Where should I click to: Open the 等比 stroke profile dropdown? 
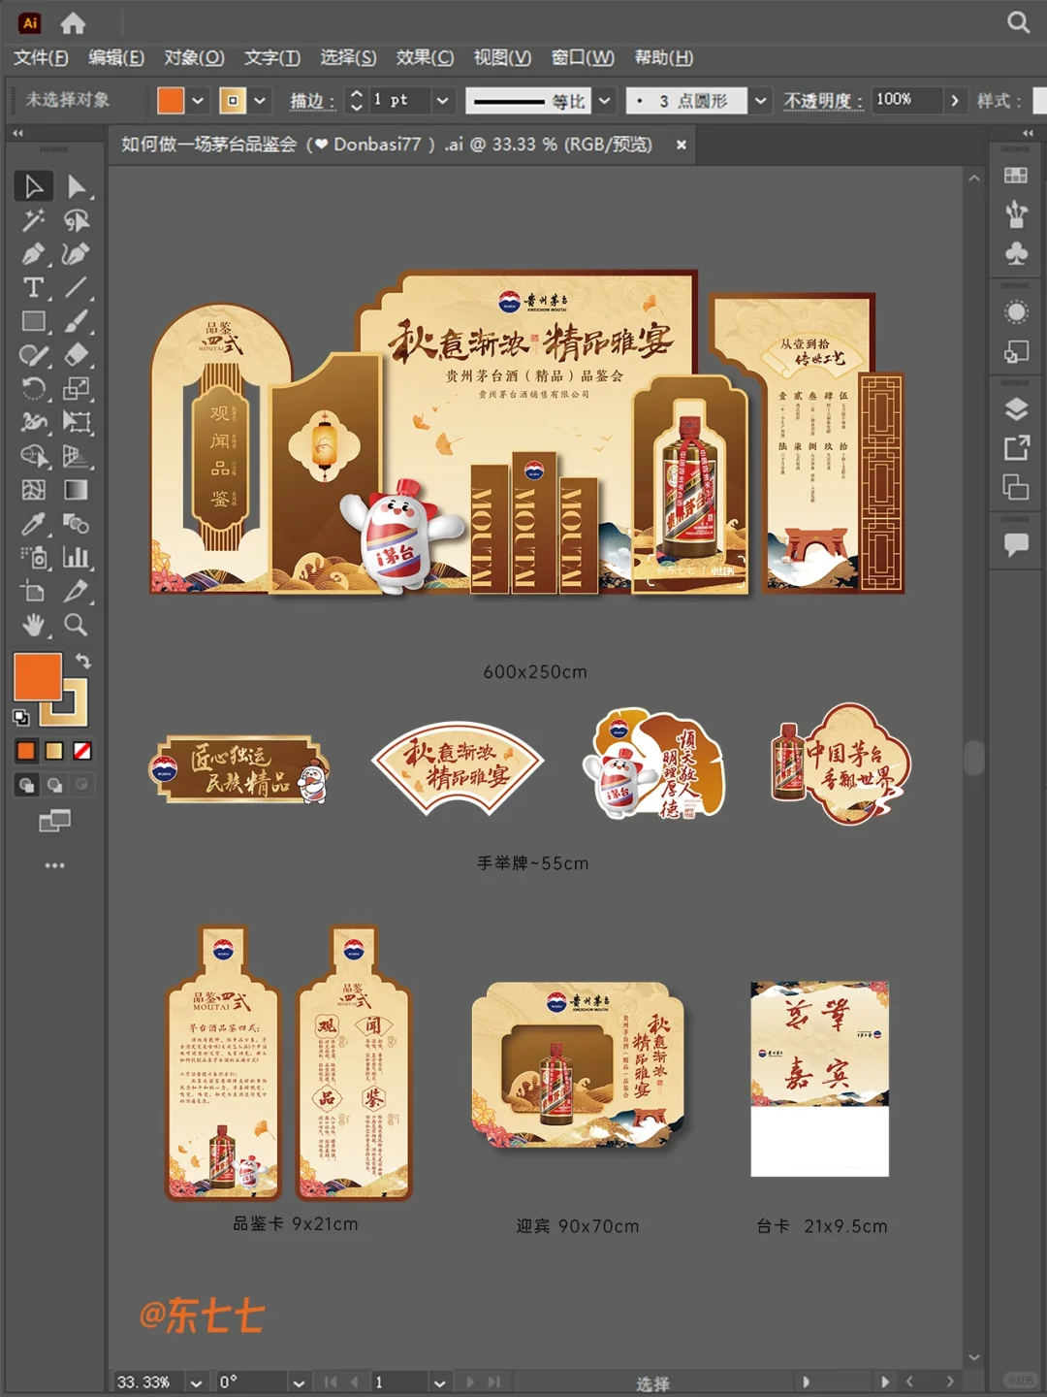[605, 100]
